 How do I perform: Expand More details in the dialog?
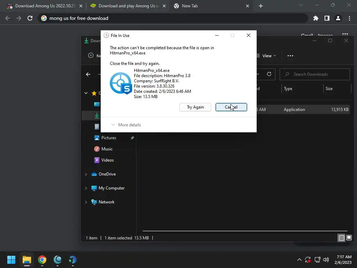(x=126, y=125)
